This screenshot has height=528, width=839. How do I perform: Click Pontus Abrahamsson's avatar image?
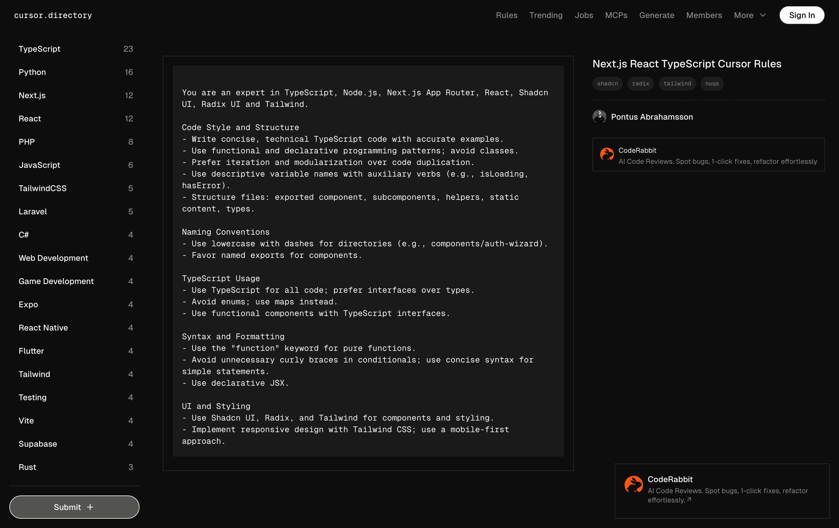point(599,117)
